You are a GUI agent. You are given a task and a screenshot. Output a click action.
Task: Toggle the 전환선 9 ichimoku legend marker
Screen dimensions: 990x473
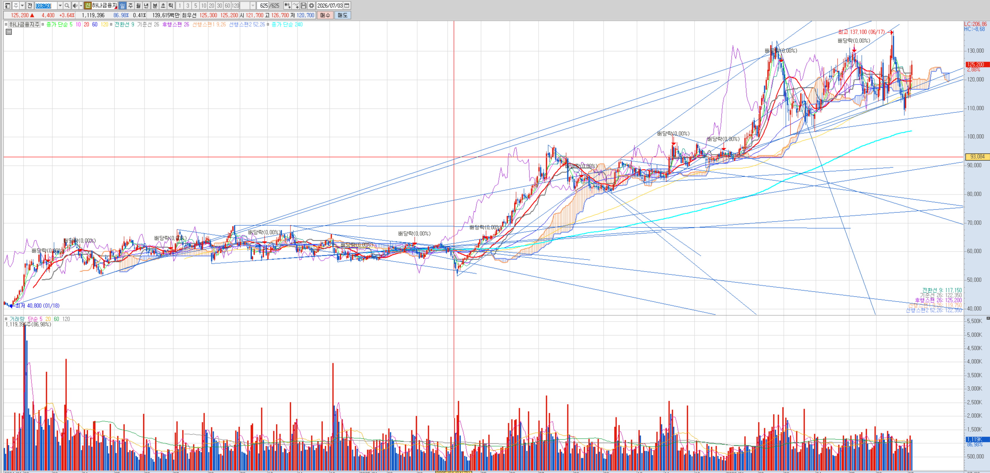click(111, 24)
